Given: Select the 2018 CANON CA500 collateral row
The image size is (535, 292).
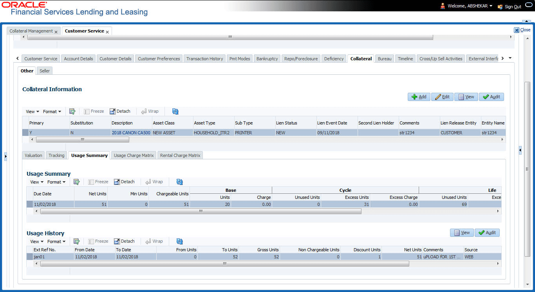Looking at the screenshot, I should (x=263, y=133).
